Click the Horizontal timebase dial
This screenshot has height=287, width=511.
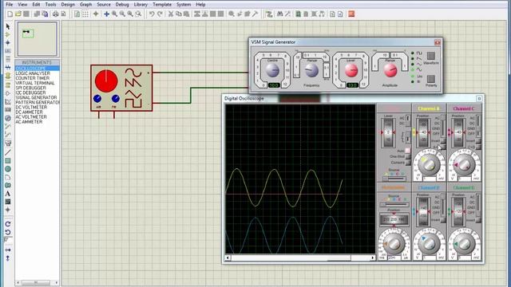click(394, 243)
